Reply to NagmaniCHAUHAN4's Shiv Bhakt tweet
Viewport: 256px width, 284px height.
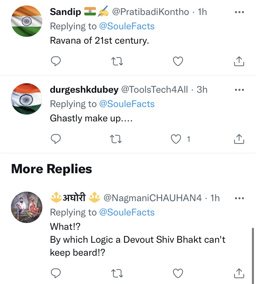pos(56,273)
